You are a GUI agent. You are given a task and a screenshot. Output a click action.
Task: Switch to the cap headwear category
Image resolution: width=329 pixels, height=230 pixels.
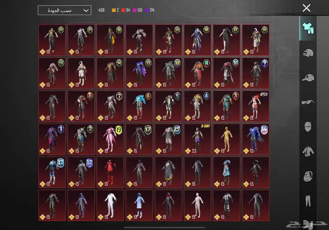(x=308, y=77)
